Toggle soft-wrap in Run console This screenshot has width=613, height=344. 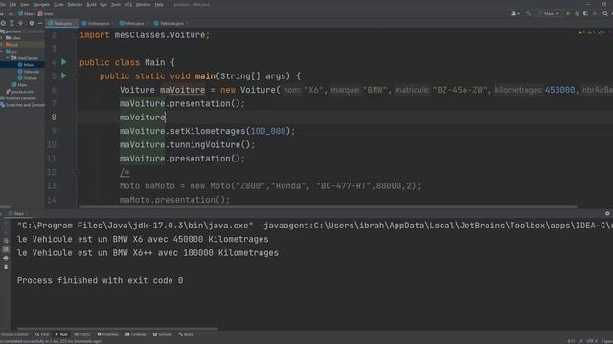coord(6,240)
